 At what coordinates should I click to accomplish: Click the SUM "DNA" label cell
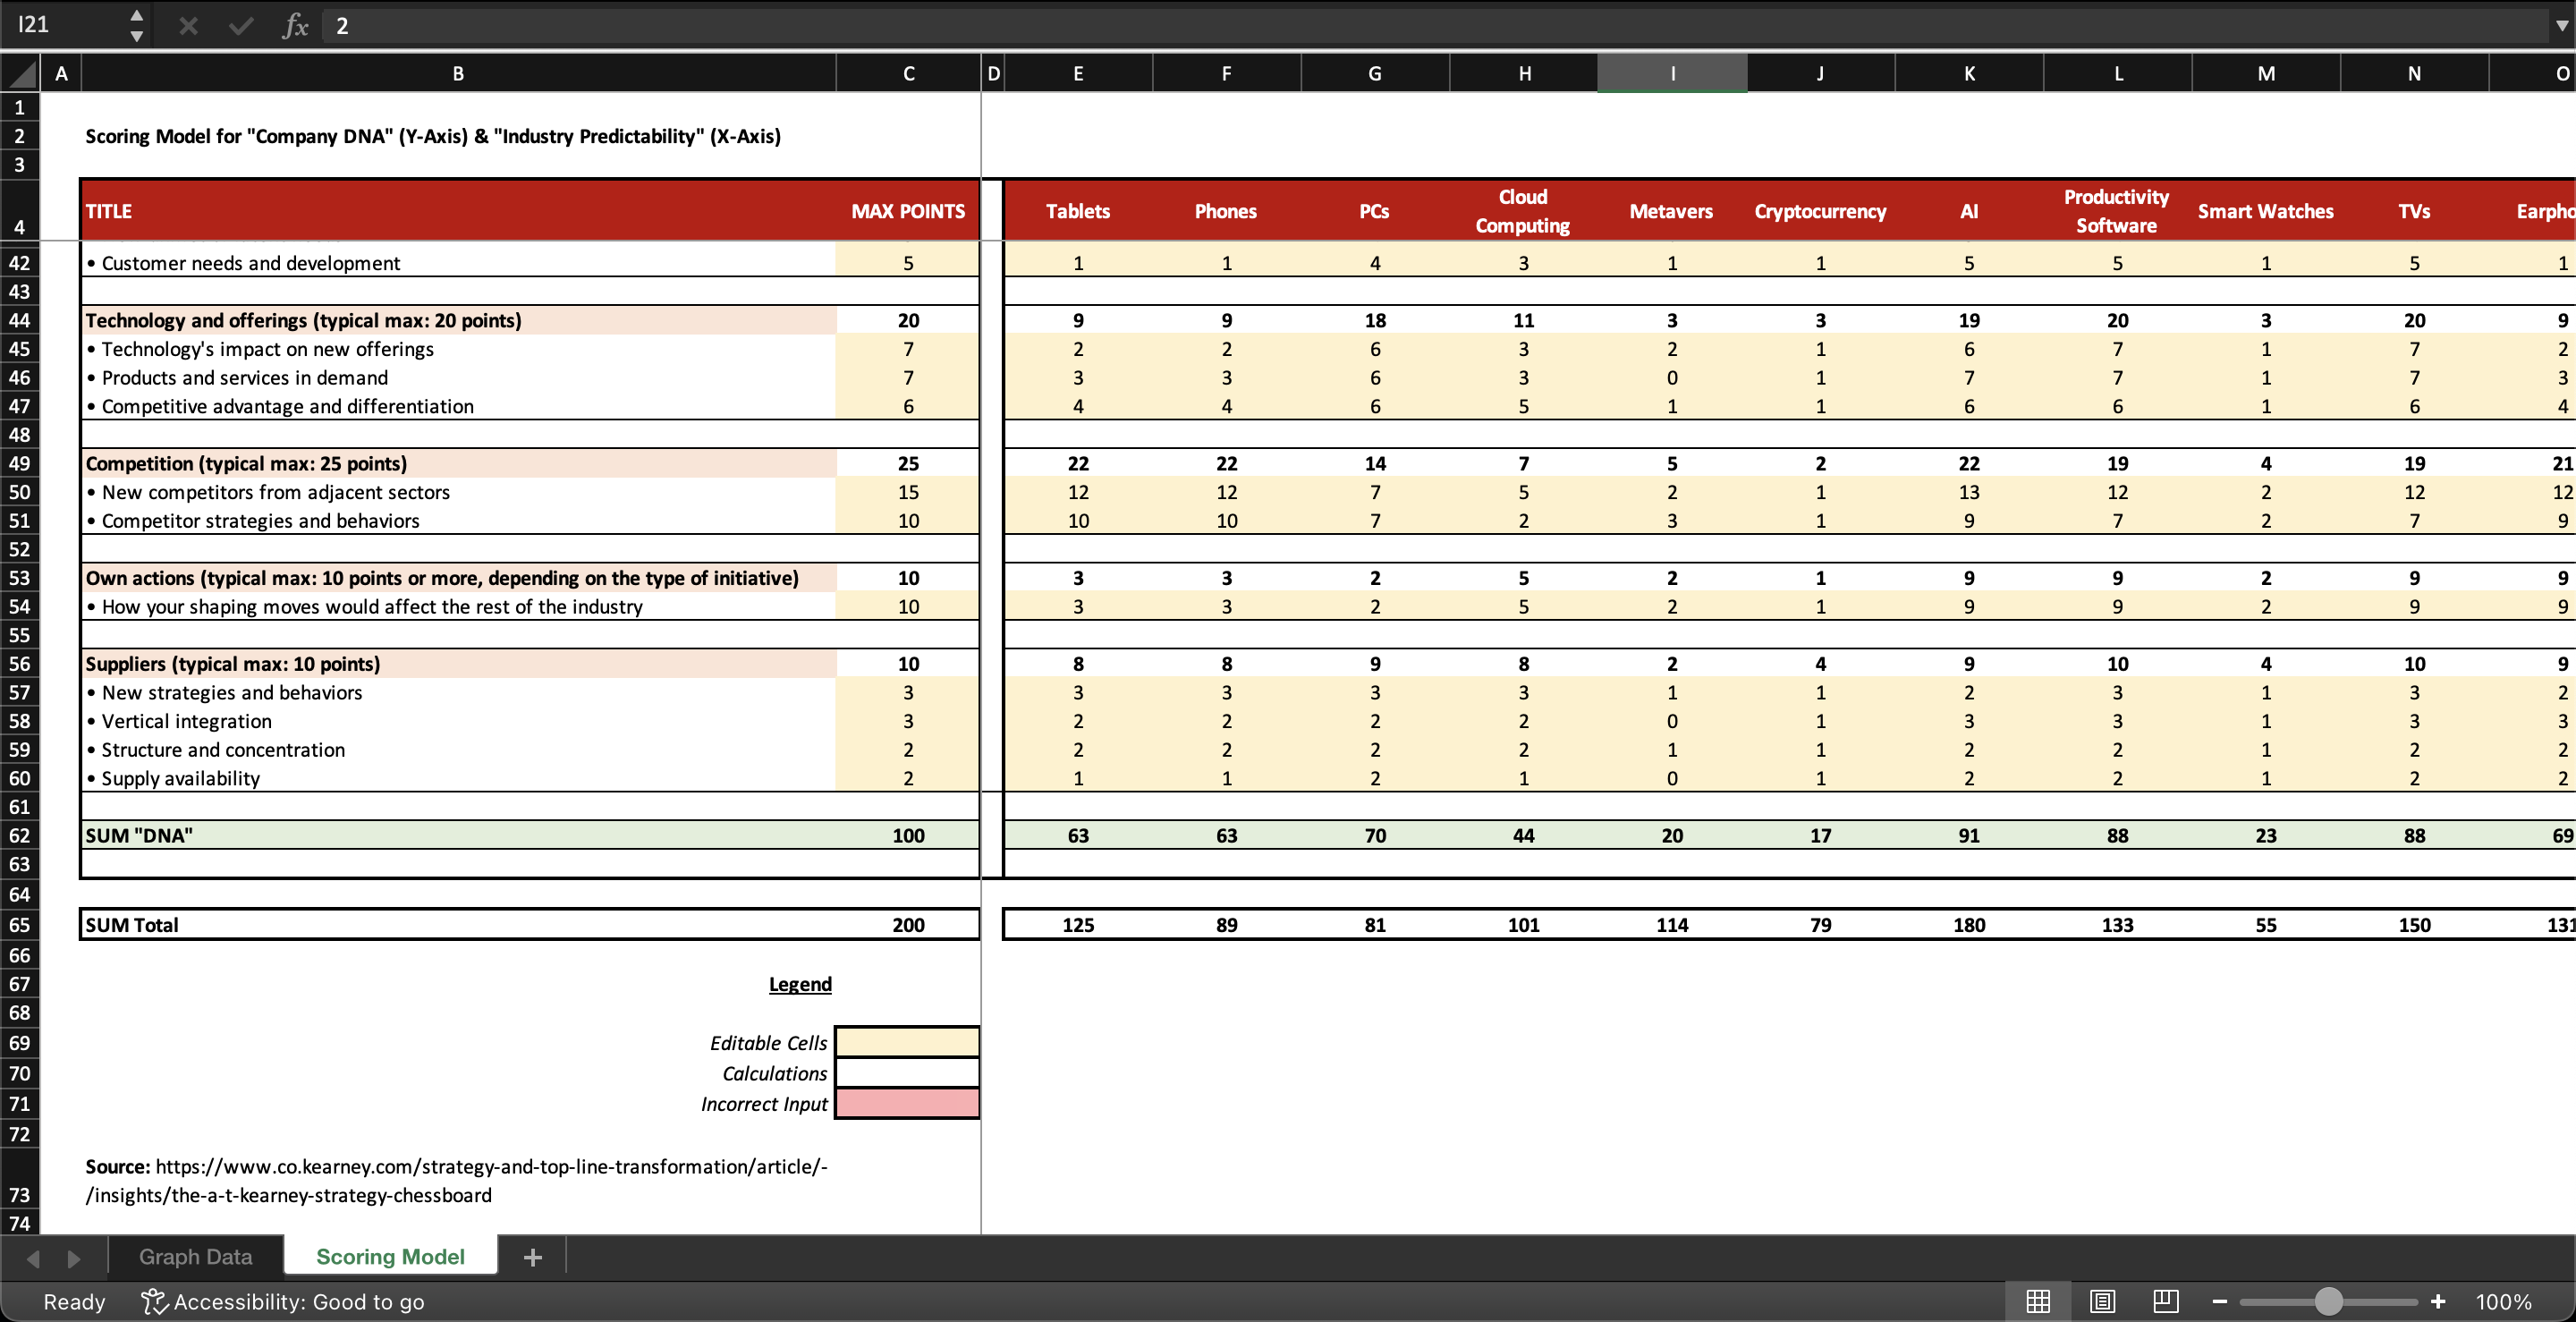(458, 835)
